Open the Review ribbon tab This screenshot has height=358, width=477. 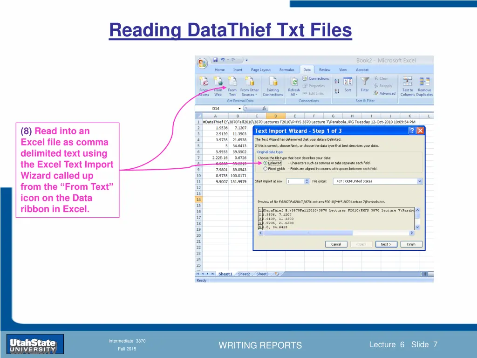click(325, 70)
